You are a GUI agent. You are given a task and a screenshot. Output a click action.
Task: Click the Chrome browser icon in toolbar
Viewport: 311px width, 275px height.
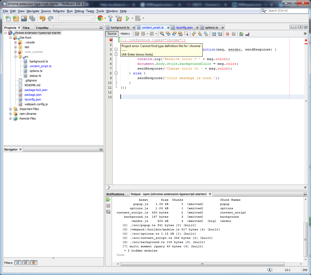[100, 18]
